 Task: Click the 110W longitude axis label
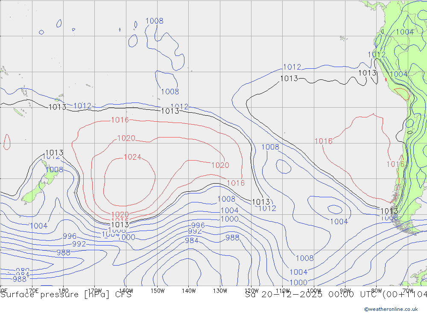pos(283,291)
